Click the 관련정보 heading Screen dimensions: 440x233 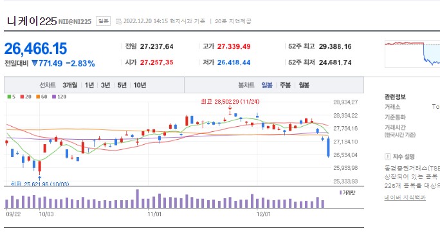[x=395, y=97]
